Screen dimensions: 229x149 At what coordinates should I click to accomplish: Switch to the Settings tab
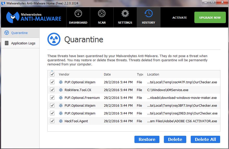coord(125,17)
